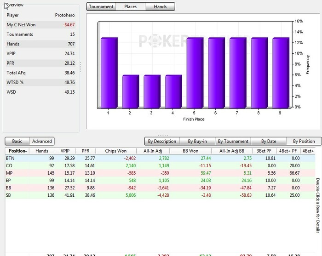Click the finish place 1 bar
This screenshot has height=256, width=322.
coord(109,73)
